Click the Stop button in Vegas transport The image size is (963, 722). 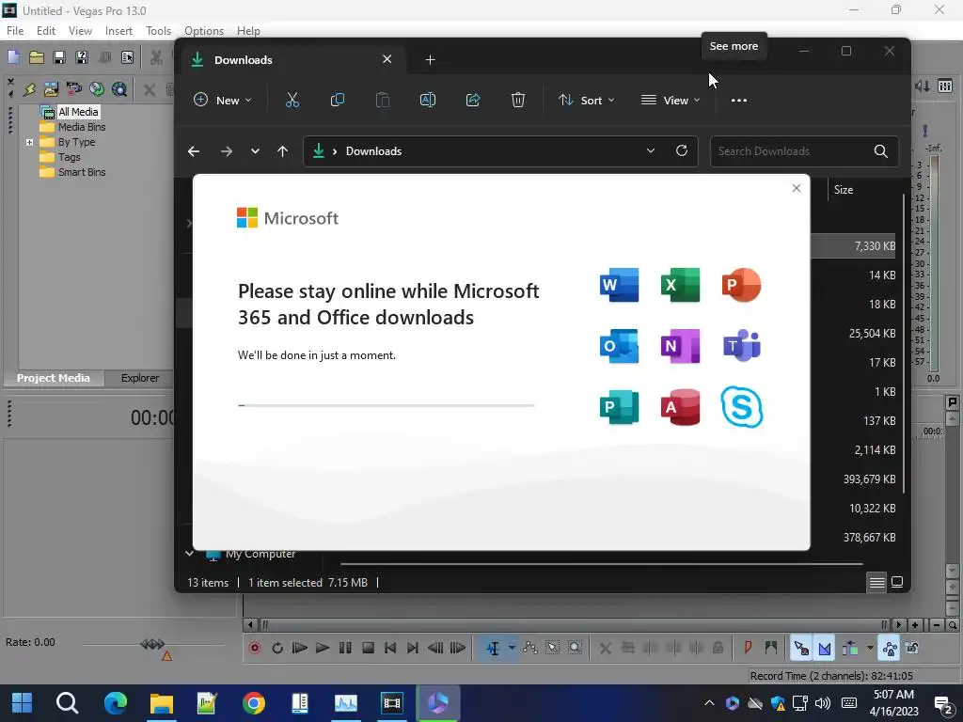(368, 648)
